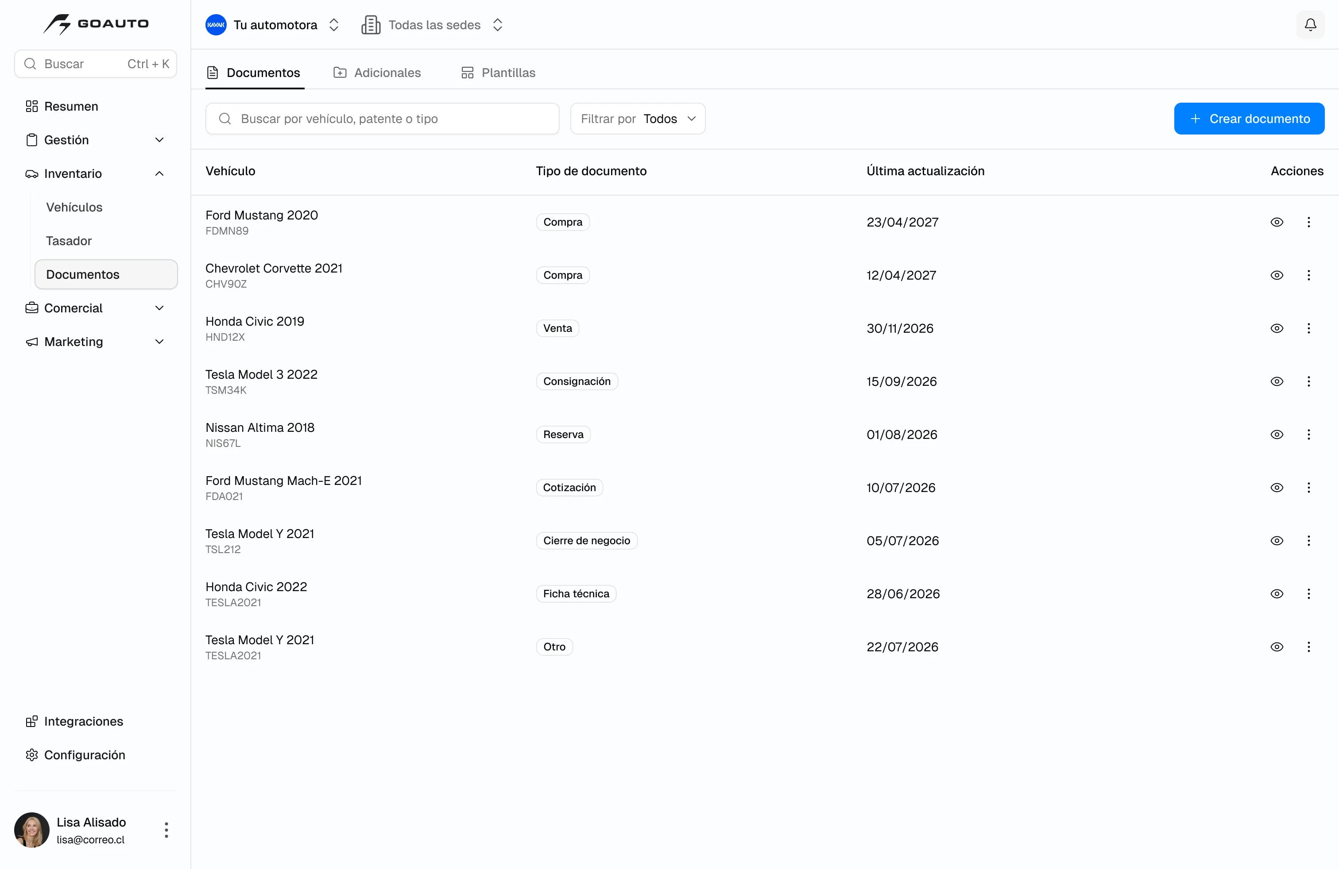Image resolution: width=1339 pixels, height=869 pixels.
Task: Open more actions for Tesla Model 3 2022
Action: (x=1308, y=382)
